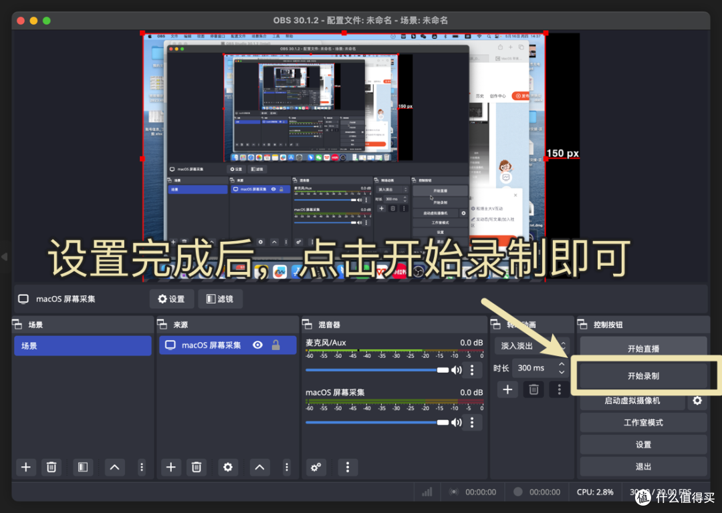Click network signal bars status icon

click(x=427, y=492)
